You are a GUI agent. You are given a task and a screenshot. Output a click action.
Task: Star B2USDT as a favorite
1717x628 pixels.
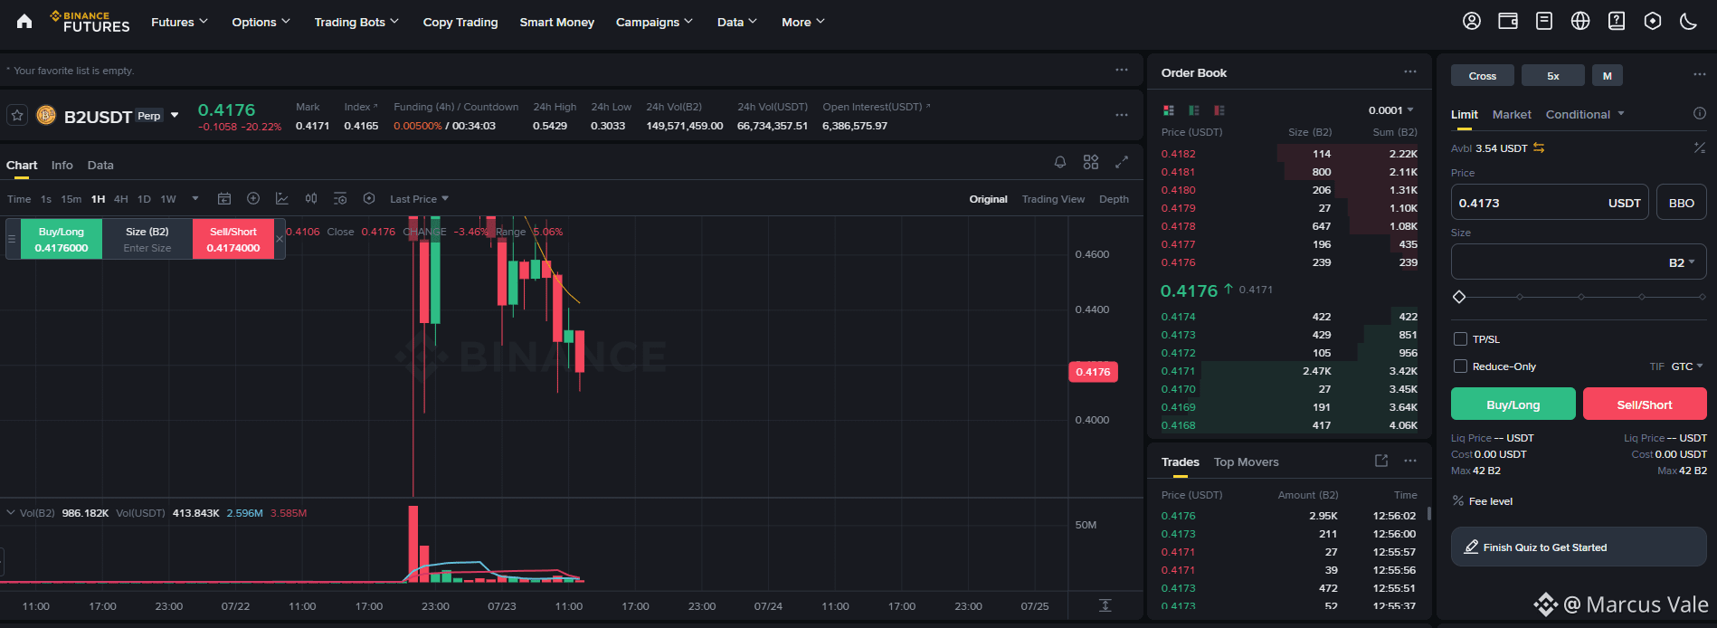pyautogui.click(x=16, y=115)
